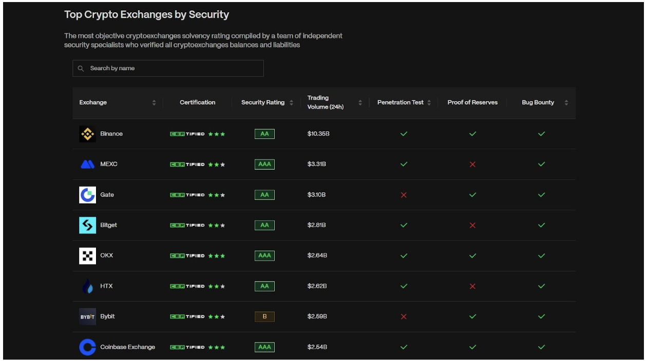Sort by Trading Volume (24h) arrows
This screenshot has width=647, height=362.
click(x=360, y=103)
